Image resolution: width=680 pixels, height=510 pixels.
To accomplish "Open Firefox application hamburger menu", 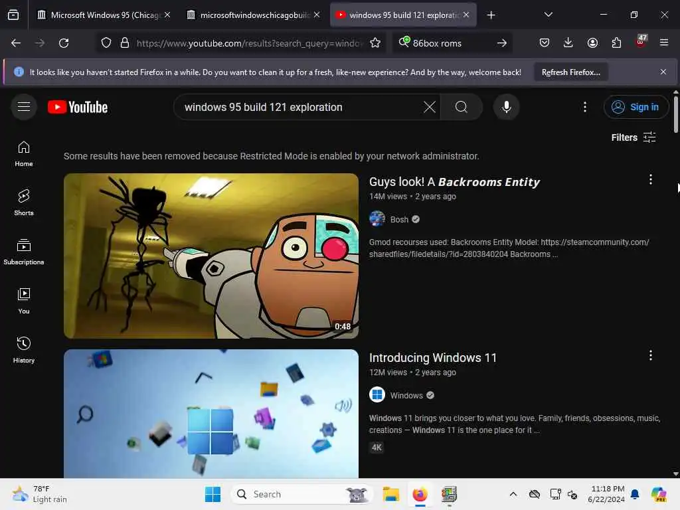I will pyautogui.click(x=664, y=42).
